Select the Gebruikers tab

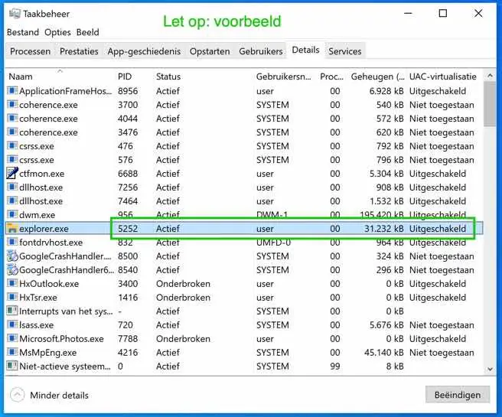coord(261,51)
